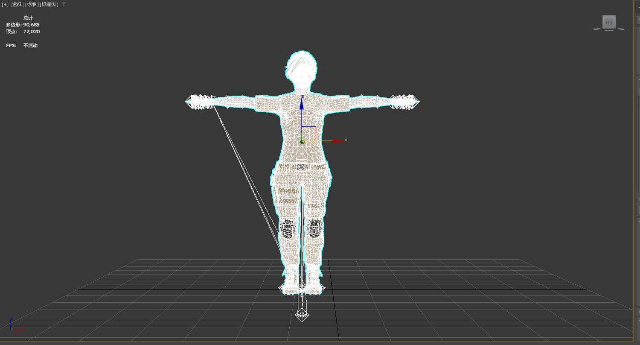Select the blue Z axis gizmo arrow
640x345 pixels.
coord(302,103)
